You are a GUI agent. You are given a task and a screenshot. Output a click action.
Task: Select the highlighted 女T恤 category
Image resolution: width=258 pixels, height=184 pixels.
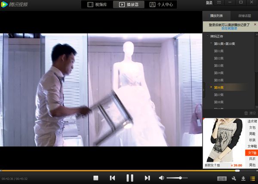click(x=252, y=153)
